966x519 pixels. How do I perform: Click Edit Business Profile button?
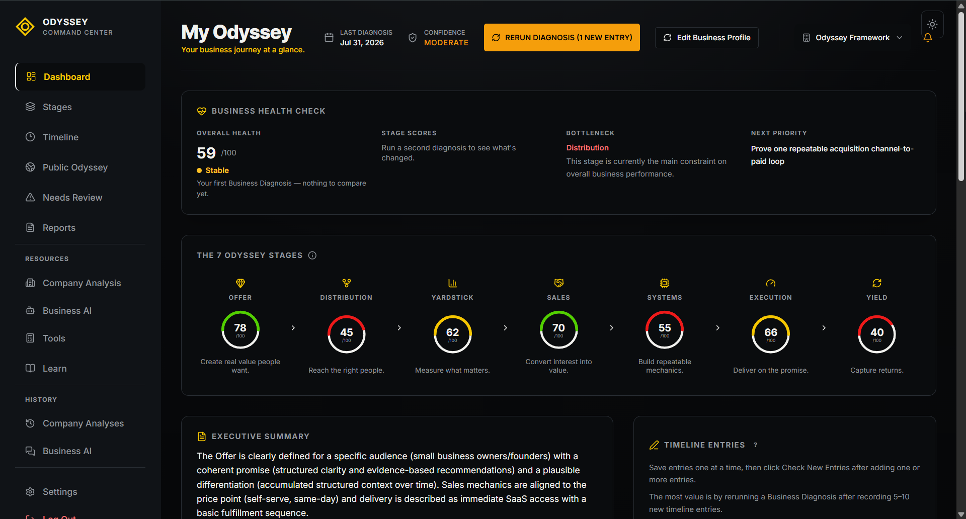pyautogui.click(x=706, y=38)
